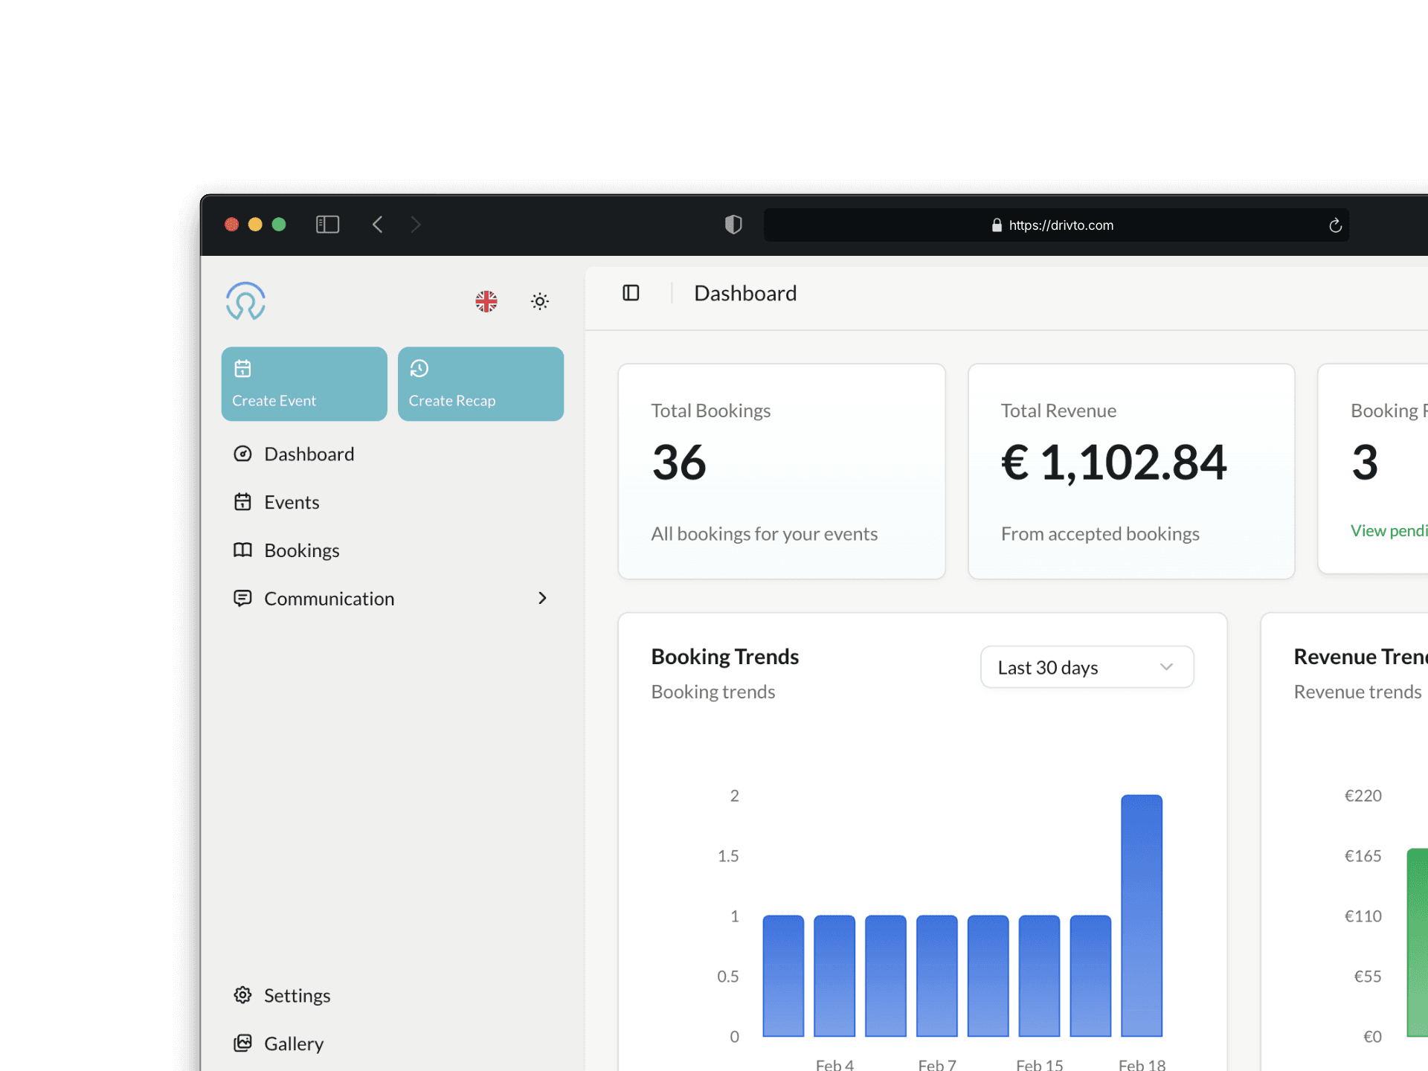Image resolution: width=1428 pixels, height=1071 pixels.
Task: Toggle the browser sidebar in the top-left toolbar
Action: tap(327, 225)
